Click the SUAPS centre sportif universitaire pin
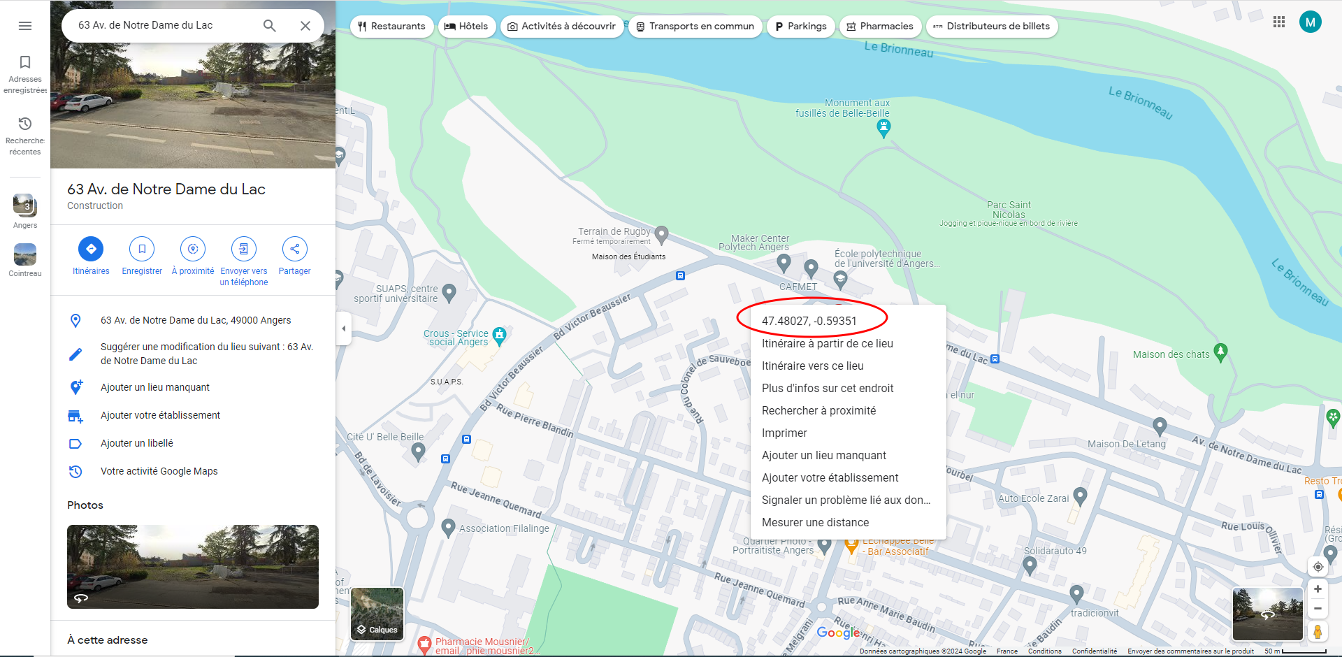The image size is (1342, 657). pos(449,292)
